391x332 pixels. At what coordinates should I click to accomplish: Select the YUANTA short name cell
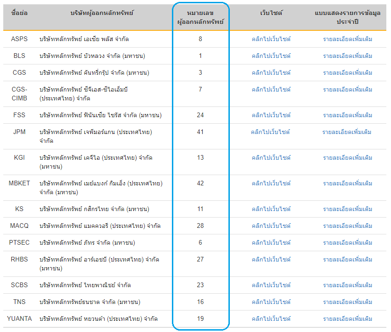click(19, 319)
